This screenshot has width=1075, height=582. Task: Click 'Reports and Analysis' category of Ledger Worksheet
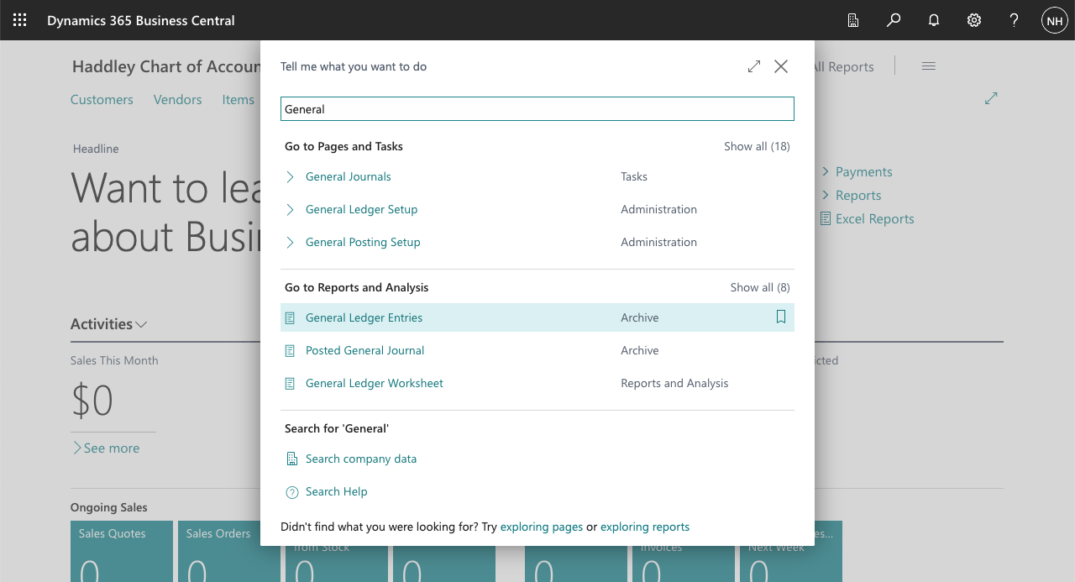coord(674,383)
